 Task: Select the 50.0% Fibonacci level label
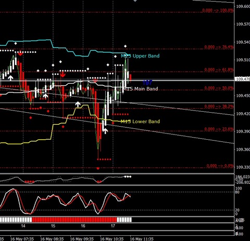pyautogui.click(x=219, y=88)
